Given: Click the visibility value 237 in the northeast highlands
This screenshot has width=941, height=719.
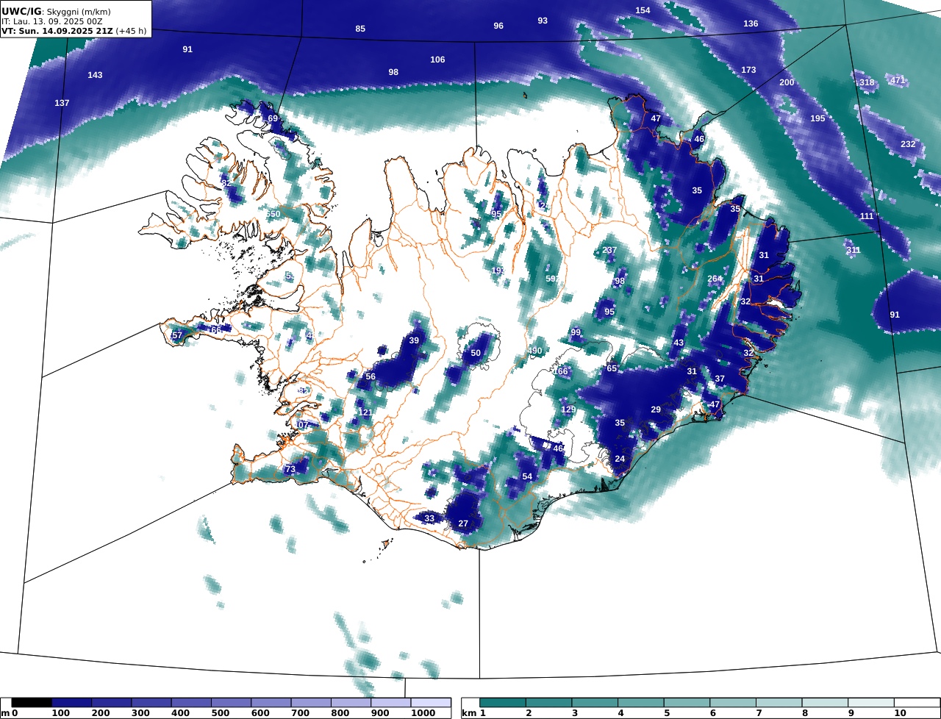Looking at the screenshot, I should click(x=609, y=250).
